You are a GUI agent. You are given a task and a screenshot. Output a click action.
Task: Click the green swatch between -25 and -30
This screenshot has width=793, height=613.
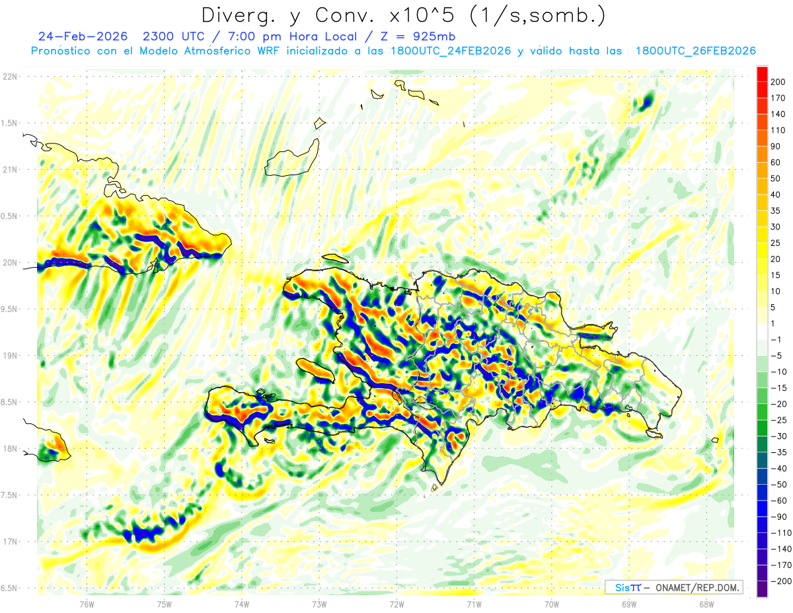(762, 429)
